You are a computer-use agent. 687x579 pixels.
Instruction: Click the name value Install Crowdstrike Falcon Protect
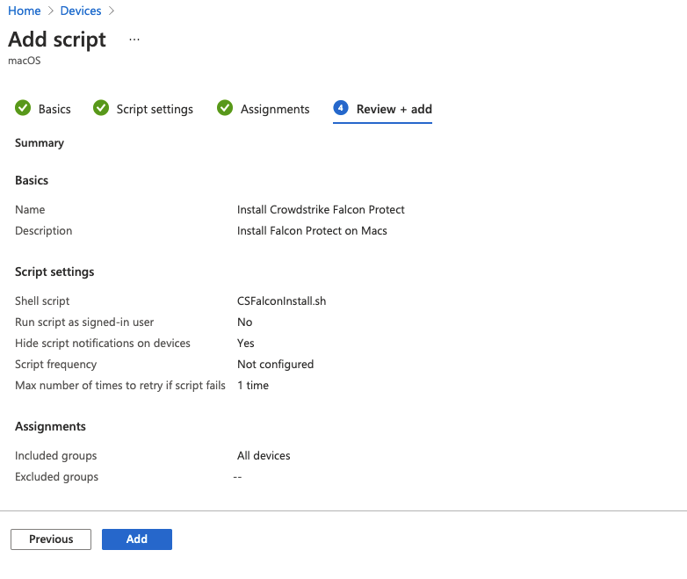(x=321, y=209)
